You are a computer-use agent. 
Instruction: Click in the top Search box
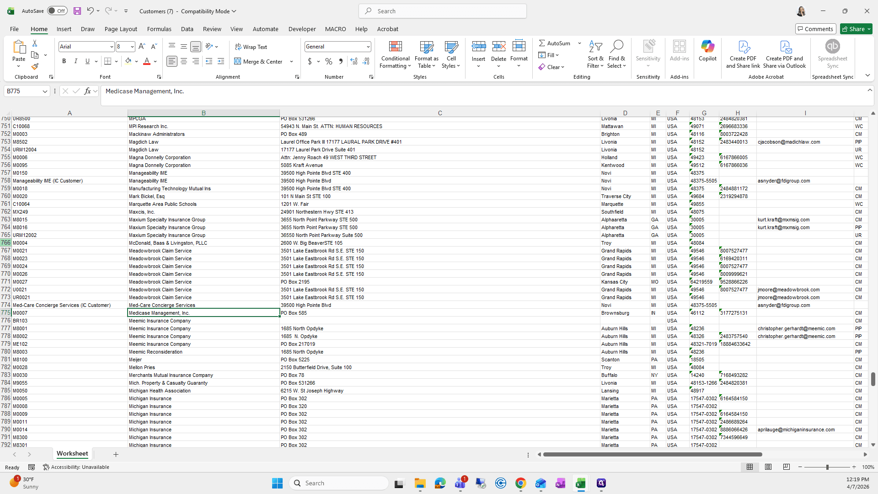point(443,11)
